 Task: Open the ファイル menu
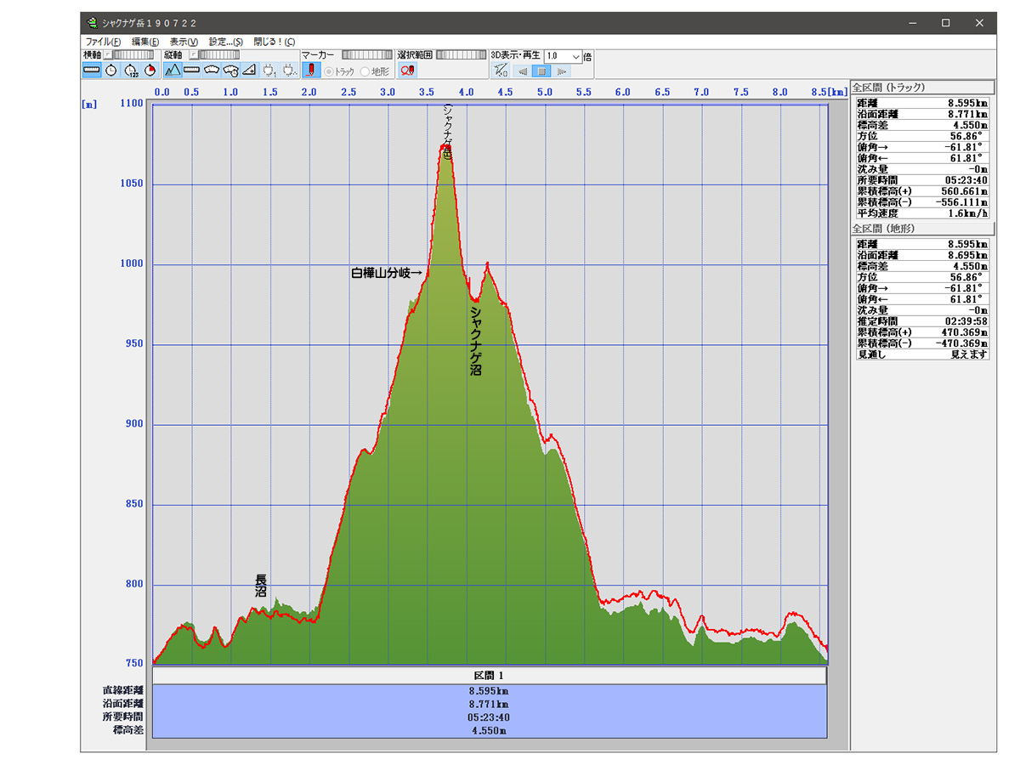coord(103,42)
